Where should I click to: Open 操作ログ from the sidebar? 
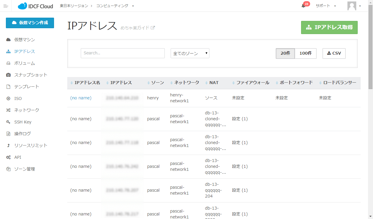point(22,134)
